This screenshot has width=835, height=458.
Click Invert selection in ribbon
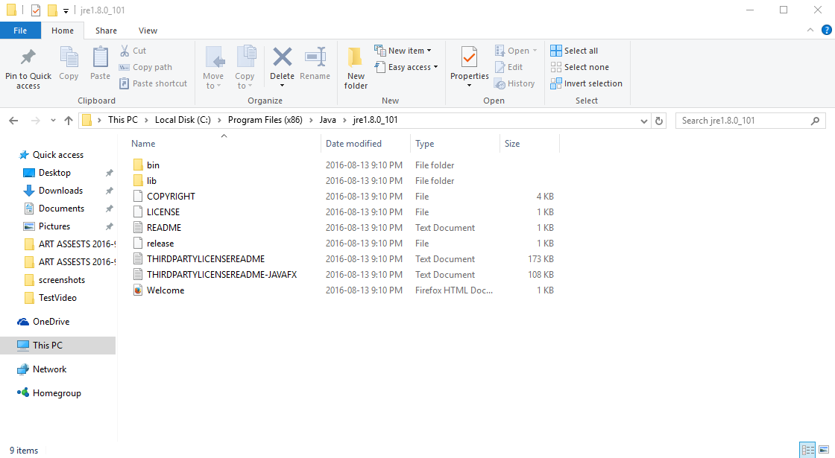click(586, 83)
